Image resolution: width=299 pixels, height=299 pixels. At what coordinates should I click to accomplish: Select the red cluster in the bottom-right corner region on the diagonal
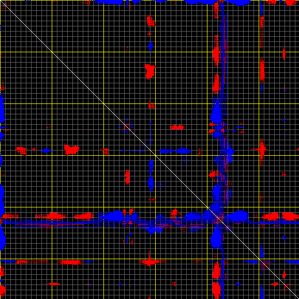[284, 275]
